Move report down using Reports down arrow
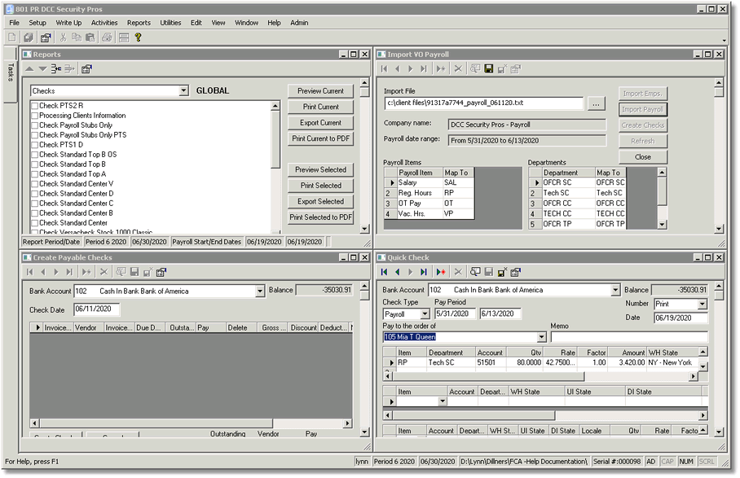Viewport: 740px width, 478px height. pyautogui.click(x=42, y=69)
